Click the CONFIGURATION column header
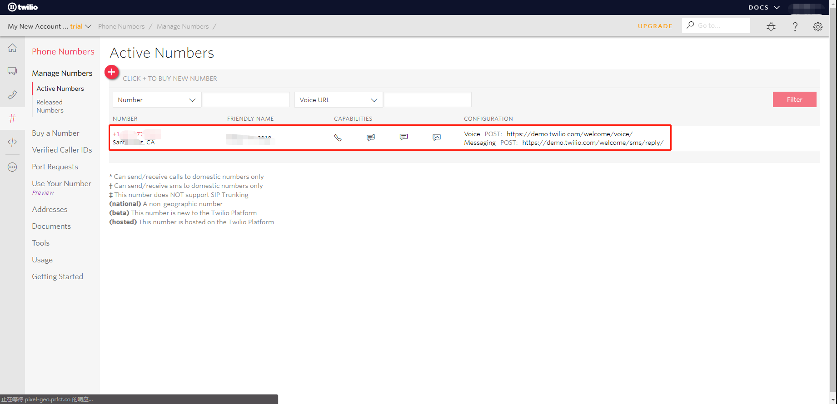This screenshot has height=404, width=837. pos(488,119)
